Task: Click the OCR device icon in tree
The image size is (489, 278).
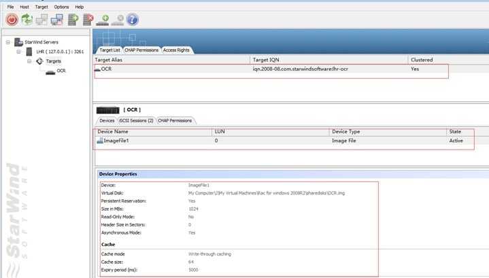Action: 50,72
